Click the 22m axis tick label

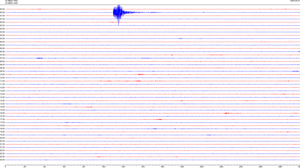point(221,167)
